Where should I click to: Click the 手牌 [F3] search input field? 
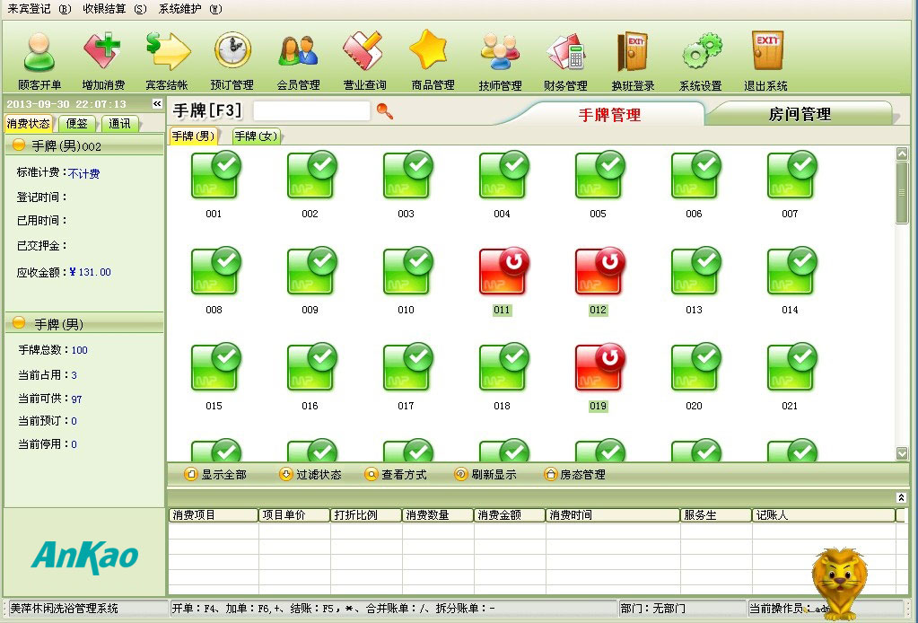310,110
